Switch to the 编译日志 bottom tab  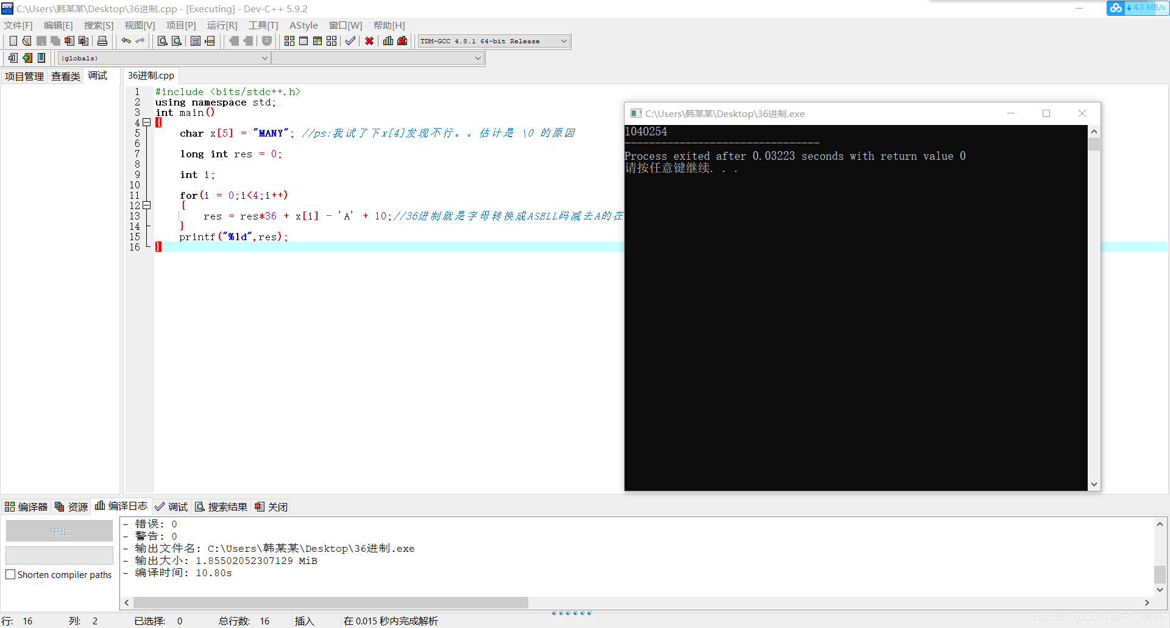click(121, 506)
